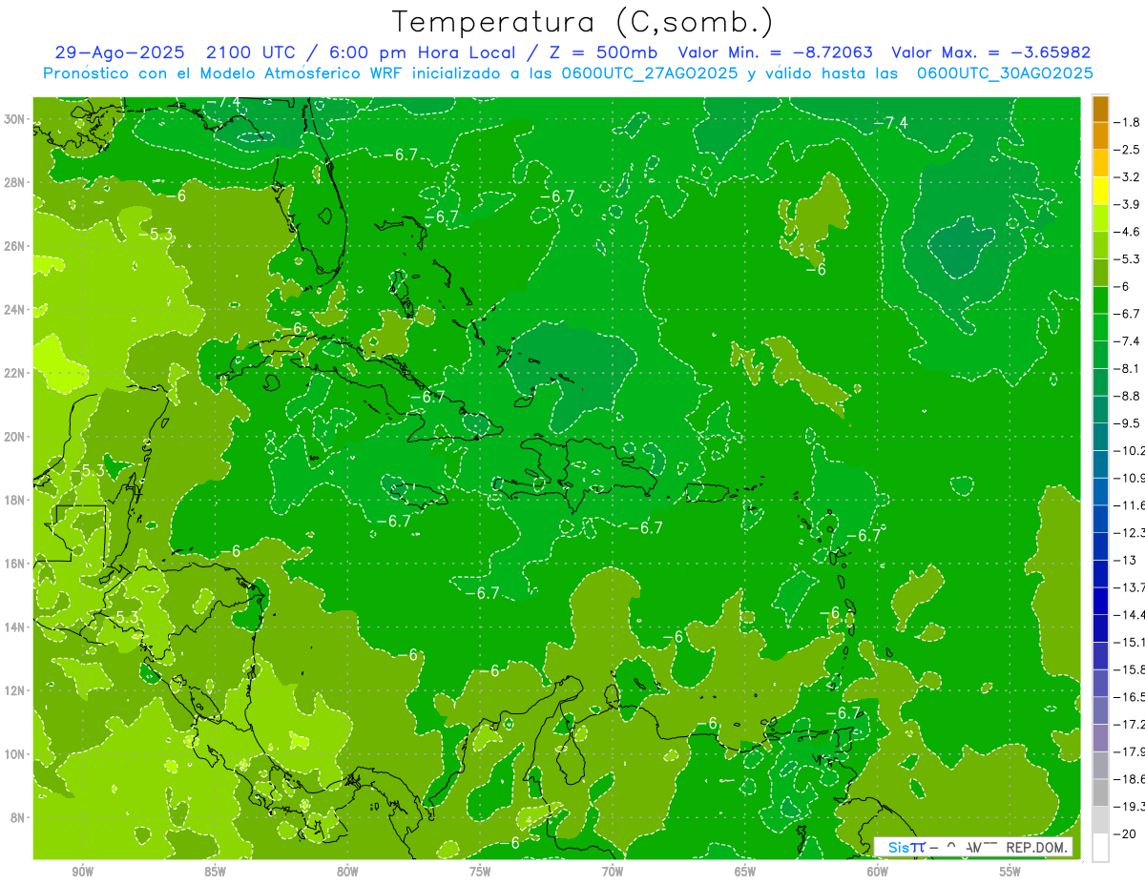Image resolution: width=1145 pixels, height=884 pixels.
Task: Click the "0600UTC_30AGO2025" valid-until time
Action: point(1003,72)
